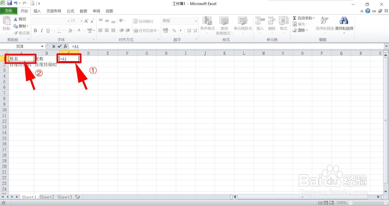Cancel formula entry with the X button
This screenshot has height=206, width=389.
[x=54, y=46]
